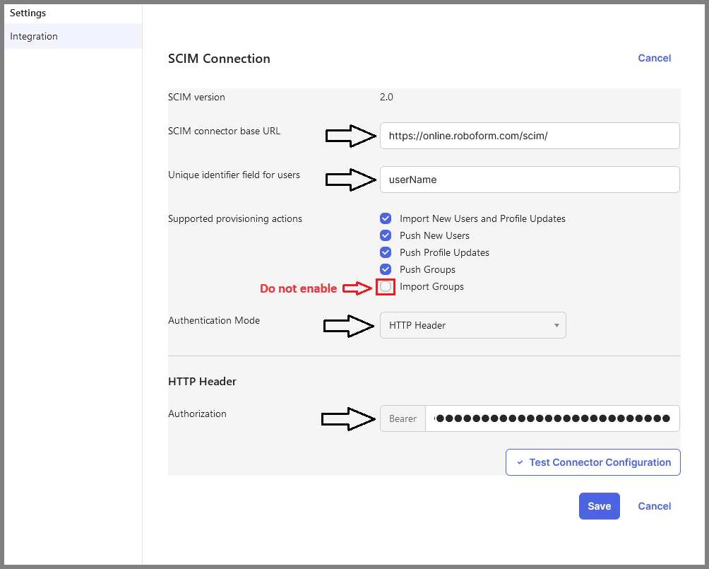Image resolution: width=709 pixels, height=569 pixels.
Task: Open the Authentication Mode dropdown
Action: [472, 325]
